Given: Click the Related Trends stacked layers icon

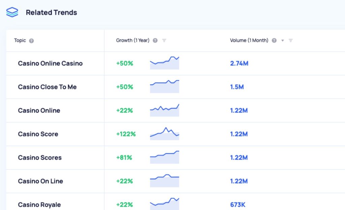Looking at the screenshot, I should coord(12,12).
